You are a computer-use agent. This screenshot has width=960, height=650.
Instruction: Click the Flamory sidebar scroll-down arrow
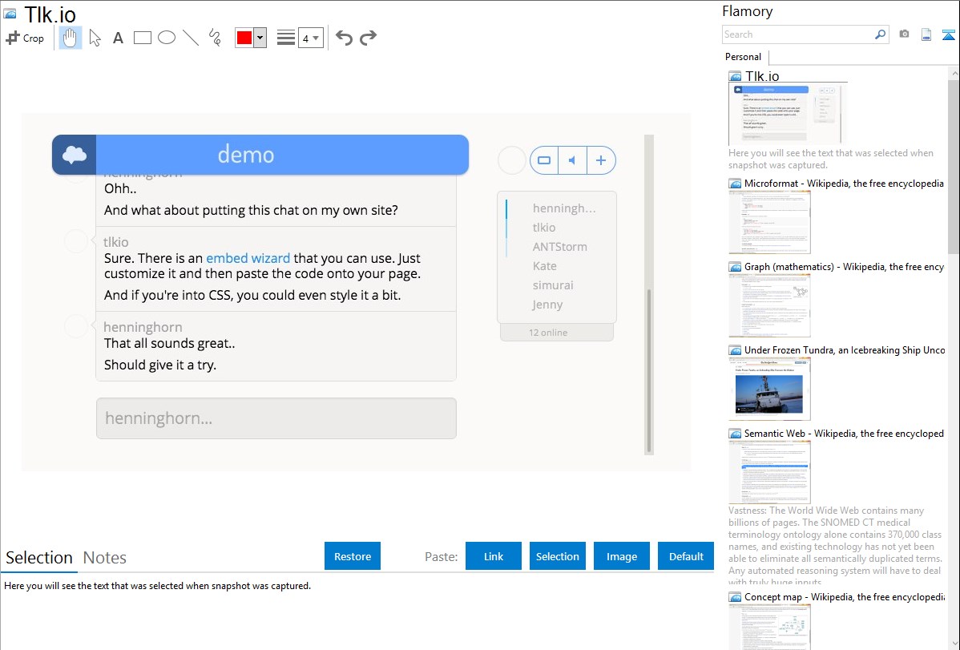pyautogui.click(x=954, y=644)
